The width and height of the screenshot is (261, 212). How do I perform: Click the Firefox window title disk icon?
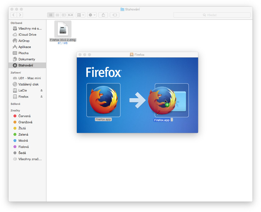tap(131, 55)
